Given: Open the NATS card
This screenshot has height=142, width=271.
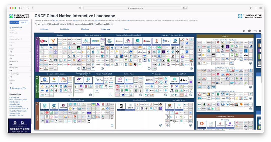Looking at the screenshot, I should (95, 42).
